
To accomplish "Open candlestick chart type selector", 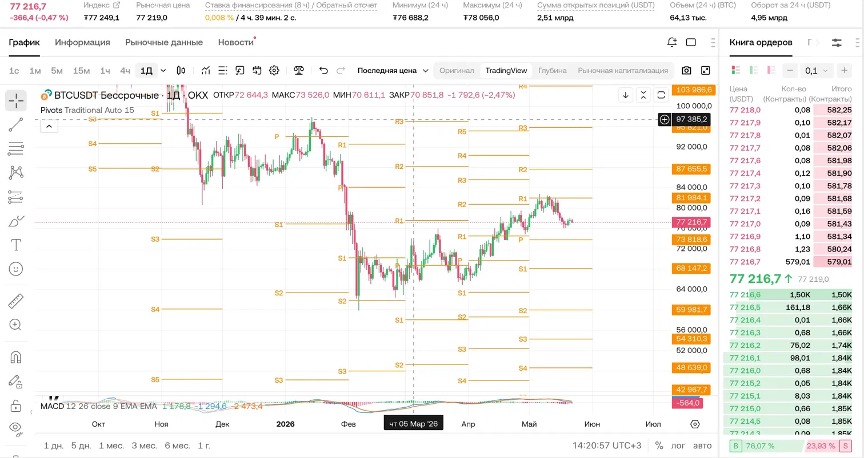I will point(181,71).
